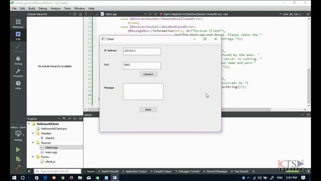Open the Projects mode wrench icon
Image resolution: width=321 pixels, height=181 pixels.
point(18,72)
